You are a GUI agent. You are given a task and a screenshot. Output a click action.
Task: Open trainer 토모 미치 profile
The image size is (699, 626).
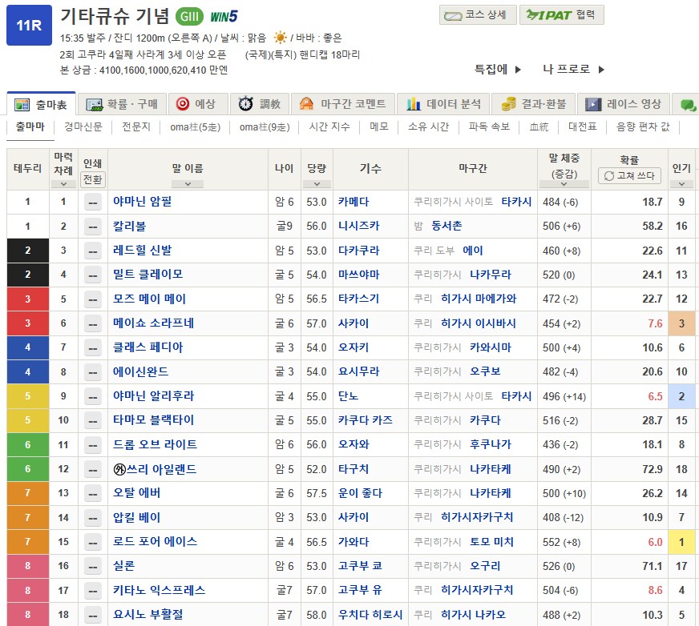click(x=491, y=541)
